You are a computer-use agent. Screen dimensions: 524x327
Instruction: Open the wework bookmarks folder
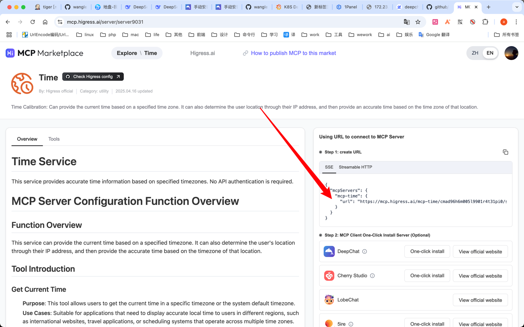pos(360,35)
